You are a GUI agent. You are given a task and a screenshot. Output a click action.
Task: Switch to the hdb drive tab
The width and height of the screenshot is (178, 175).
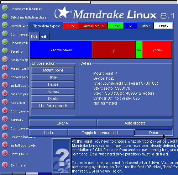click(44, 37)
